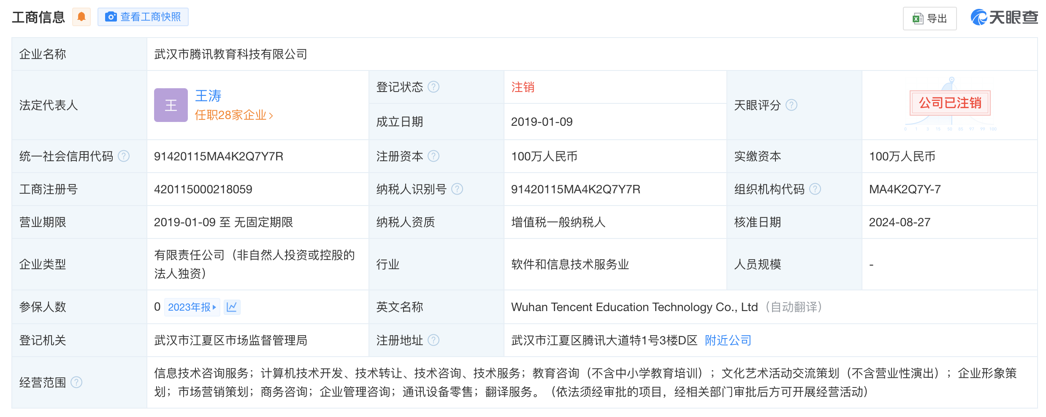Image resolution: width=1046 pixels, height=417 pixels.
Task: Expand the 2023年报 dropdown
Action: coord(192,307)
